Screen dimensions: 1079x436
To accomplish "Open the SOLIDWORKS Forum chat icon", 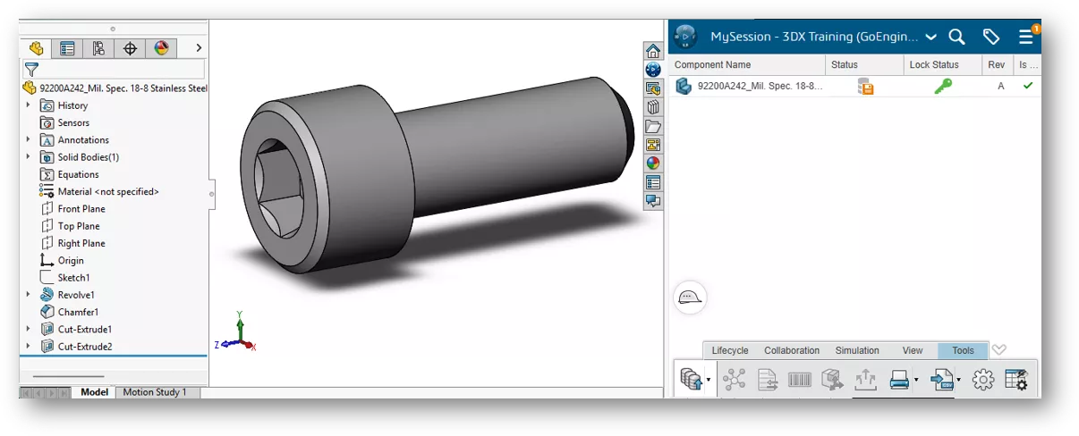I will pos(653,201).
